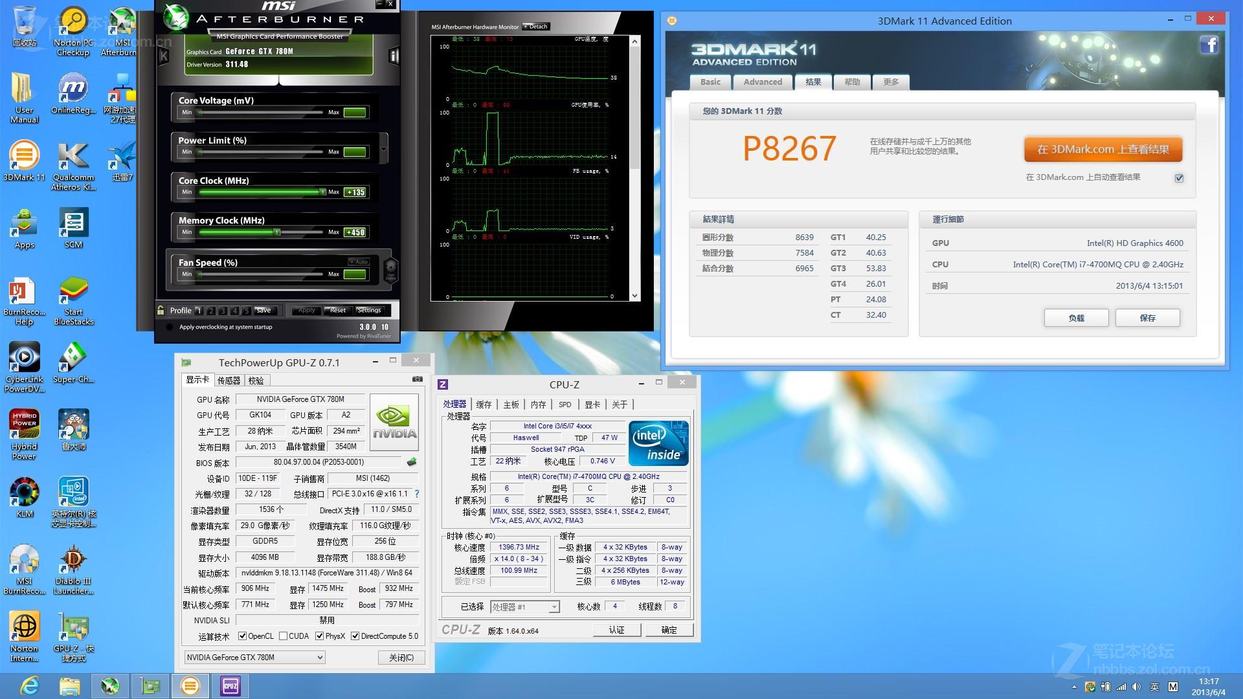Toggle DirectCompute 5.0 checkbox in GPU-Z

click(x=355, y=636)
